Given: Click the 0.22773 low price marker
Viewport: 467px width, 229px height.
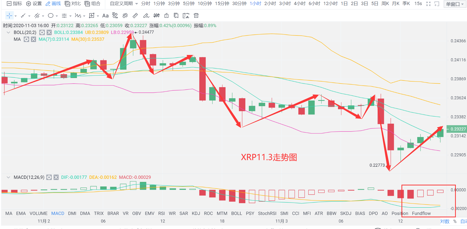Looking at the screenshot, I should 377,165.
